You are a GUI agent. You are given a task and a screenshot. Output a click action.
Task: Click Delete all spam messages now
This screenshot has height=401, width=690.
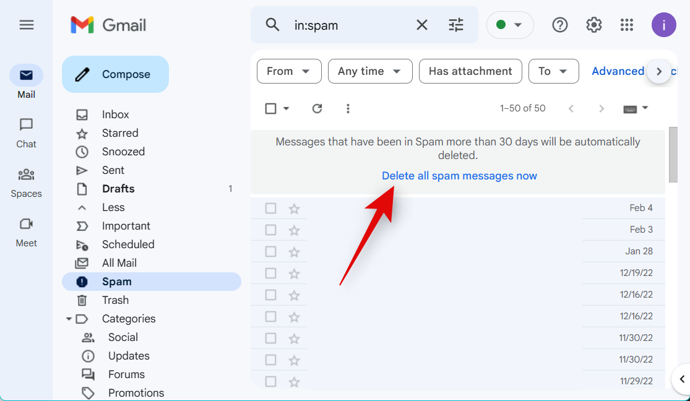459,176
